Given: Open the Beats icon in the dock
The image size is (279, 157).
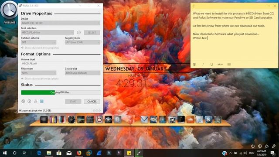Looking at the screenshot, I should coord(99,119).
